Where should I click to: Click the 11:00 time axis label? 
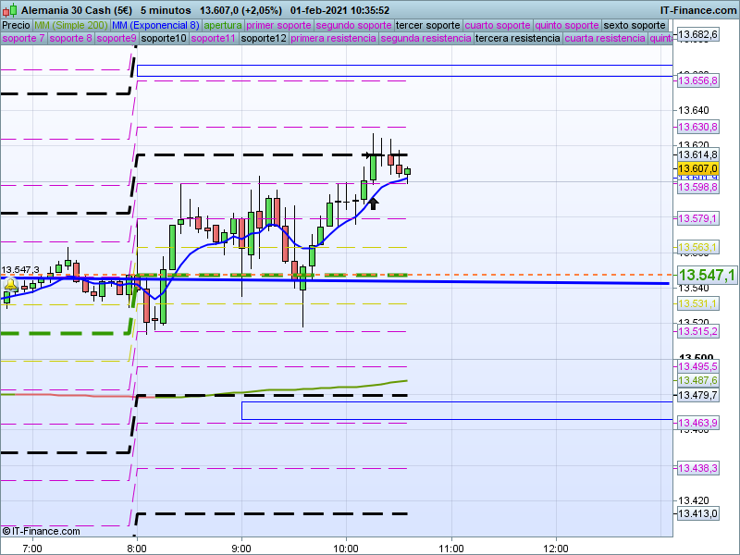click(451, 549)
